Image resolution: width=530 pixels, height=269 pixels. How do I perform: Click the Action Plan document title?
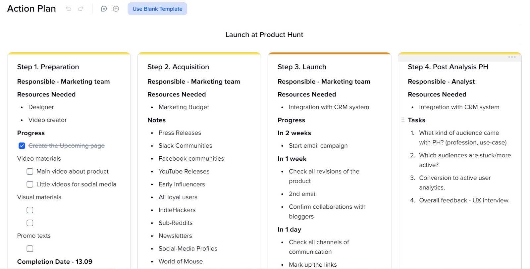tap(31, 9)
